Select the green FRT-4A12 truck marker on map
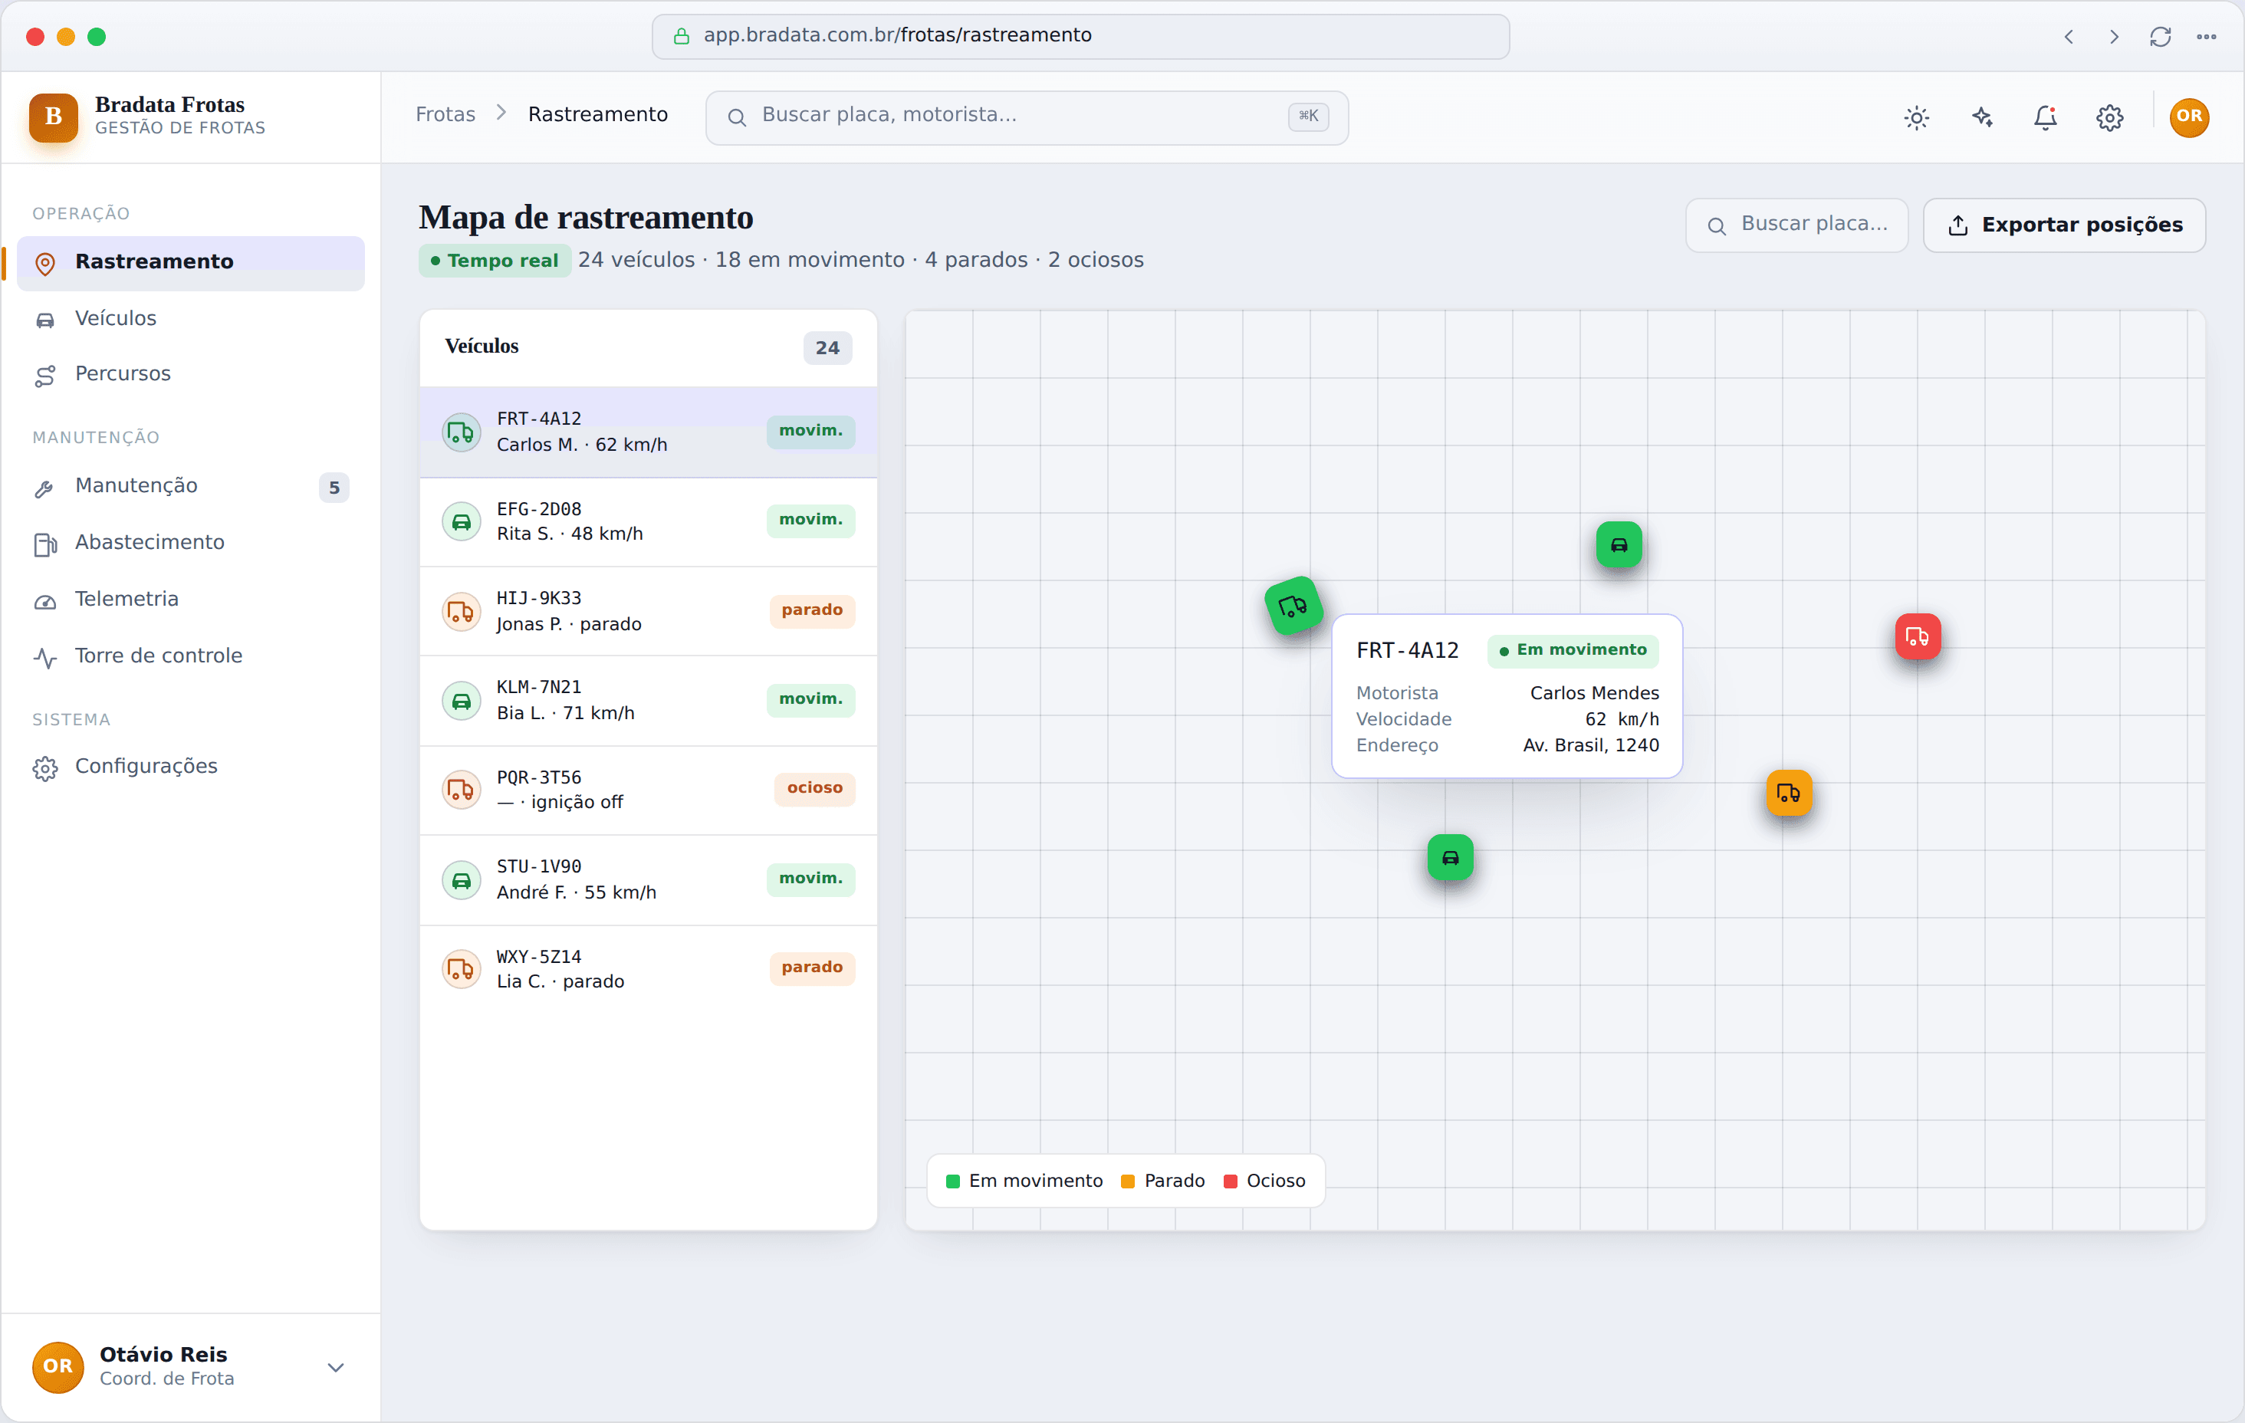This screenshot has height=1423, width=2245. coord(1293,607)
